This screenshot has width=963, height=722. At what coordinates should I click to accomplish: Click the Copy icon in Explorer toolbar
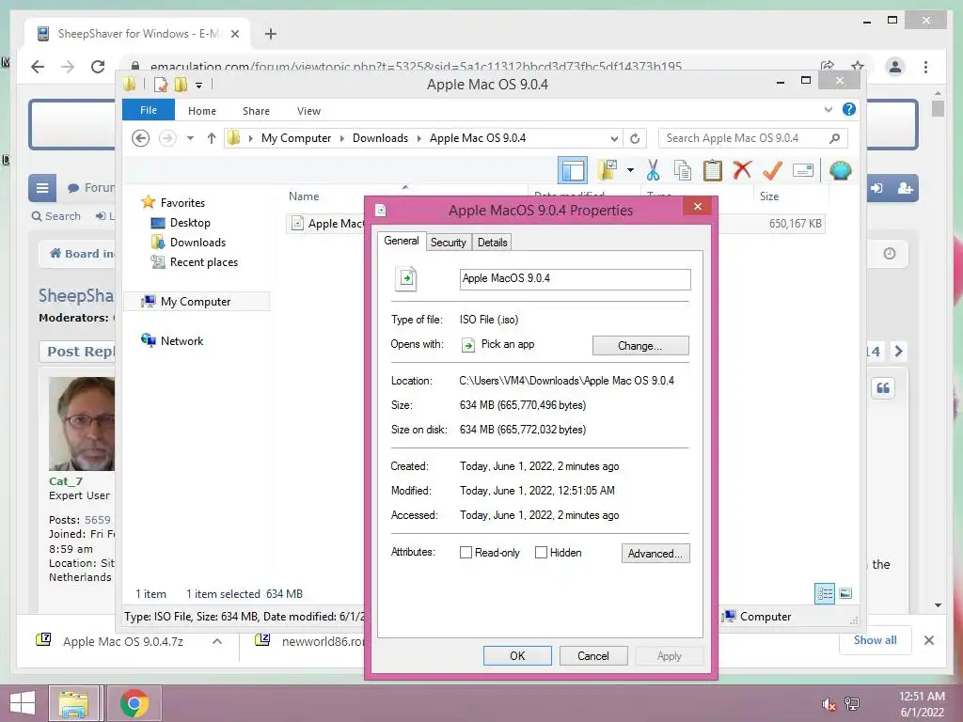[x=682, y=170]
